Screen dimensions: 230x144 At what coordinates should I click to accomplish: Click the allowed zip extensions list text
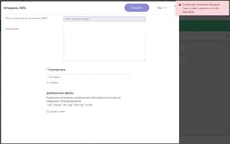70,105
